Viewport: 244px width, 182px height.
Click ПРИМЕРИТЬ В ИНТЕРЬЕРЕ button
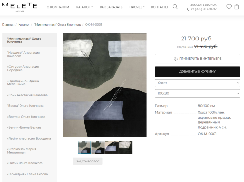click(x=197, y=59)
